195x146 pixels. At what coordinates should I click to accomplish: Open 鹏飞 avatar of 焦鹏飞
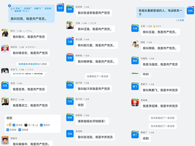pos(135,86)
